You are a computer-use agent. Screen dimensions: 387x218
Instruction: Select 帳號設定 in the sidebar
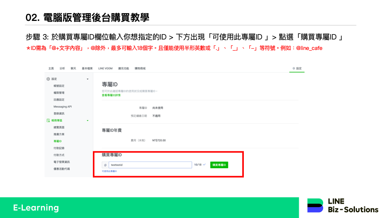tap(59, 86)
